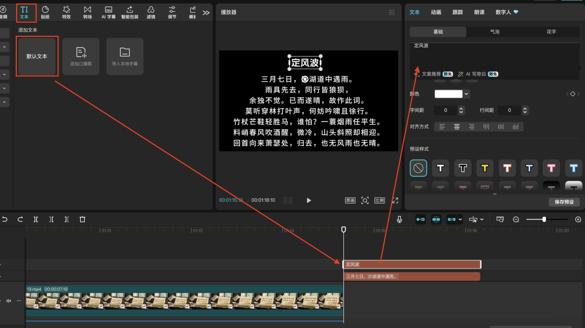Screen dimensions: 585x328
Task: Toggle right text alignment
Action: tap(471, 126)
